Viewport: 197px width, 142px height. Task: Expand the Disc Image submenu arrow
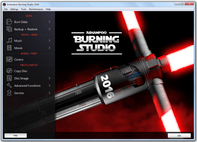pos(50,78)
